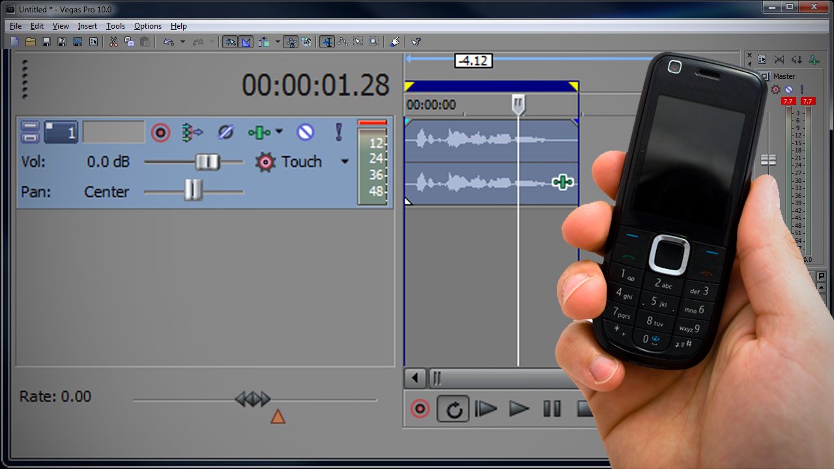Select the Selection Edit tool

pos(358,42)
